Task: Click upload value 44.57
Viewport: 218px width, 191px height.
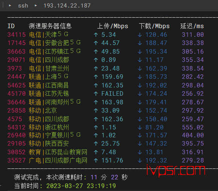Action: click(111, 43)
